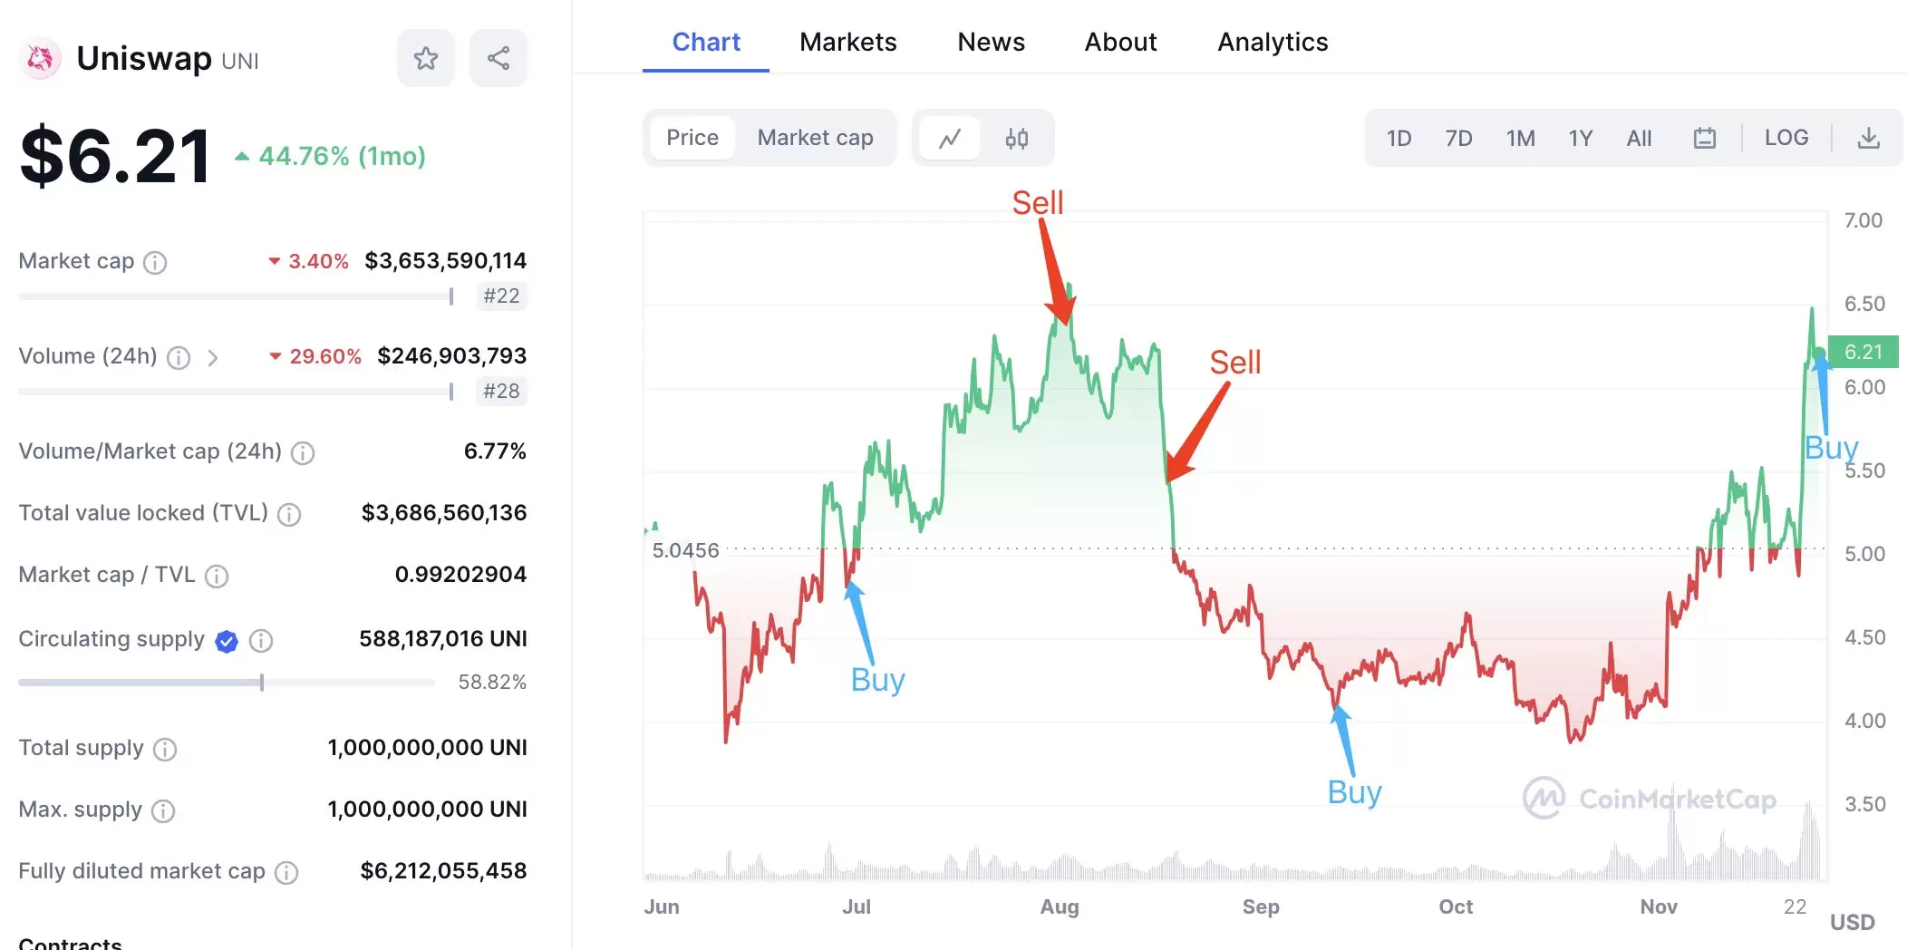Image resolution: width=1907 pixels, height=950 pixels.
Task: Select the 1Y time range
Action: [1580, 139]
